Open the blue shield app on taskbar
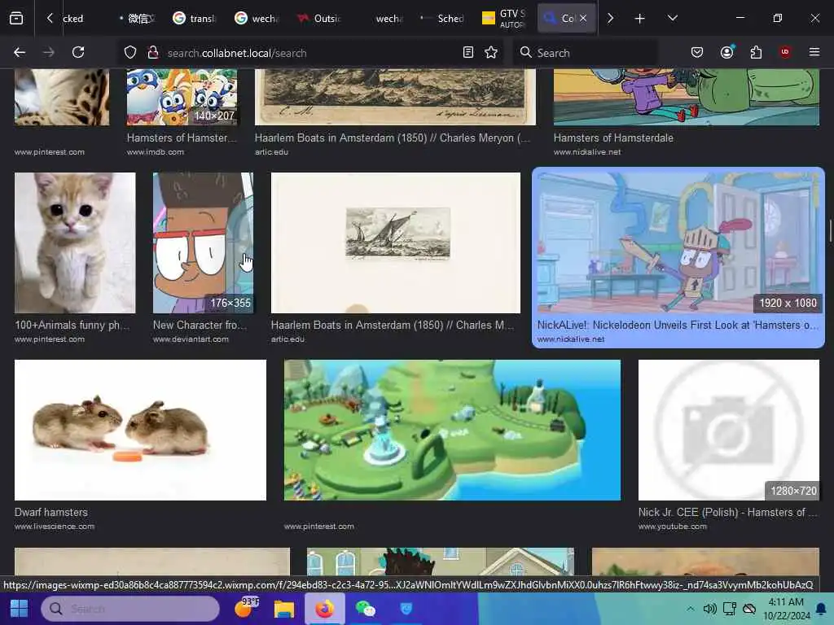The width and height of the screenshot is (834, 625). (x=406, y=609)
